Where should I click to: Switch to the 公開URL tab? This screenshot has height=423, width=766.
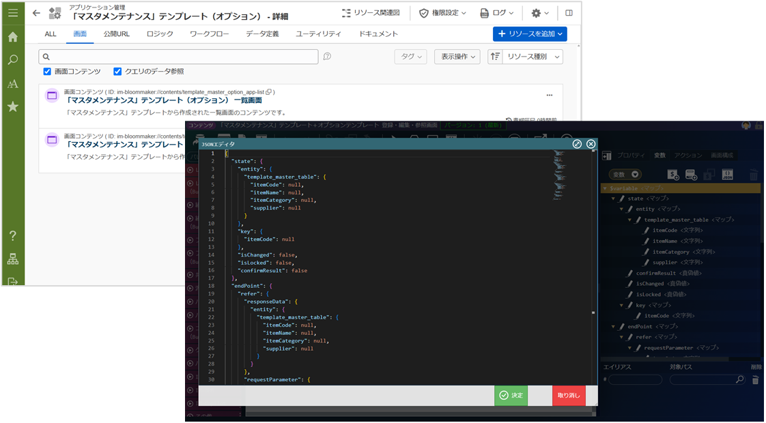[116, 33]
